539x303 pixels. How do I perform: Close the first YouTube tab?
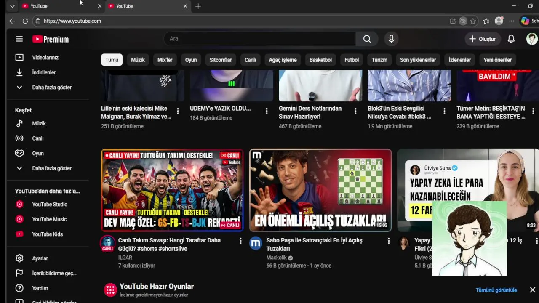coord(99,6)
